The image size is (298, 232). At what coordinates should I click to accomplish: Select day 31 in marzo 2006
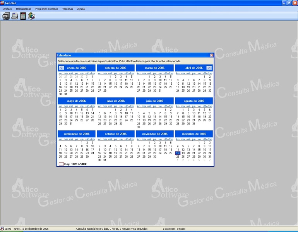click(160, 90)
